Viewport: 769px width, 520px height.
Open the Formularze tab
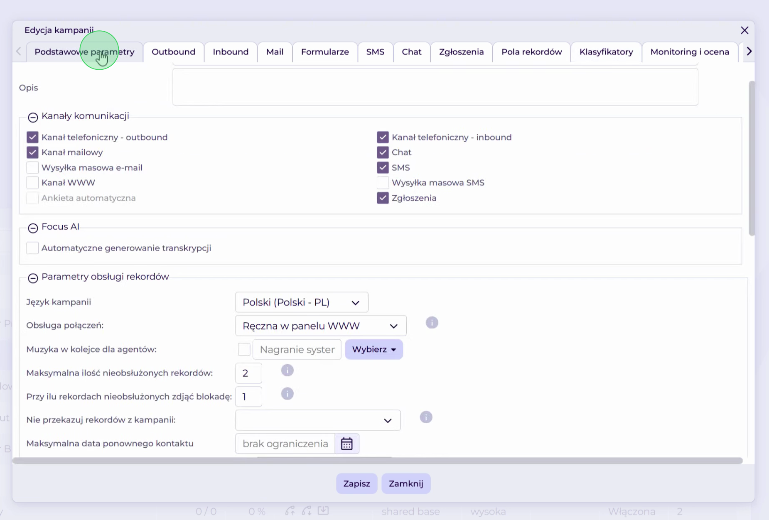pyautogui.click(x=325, y=52)
